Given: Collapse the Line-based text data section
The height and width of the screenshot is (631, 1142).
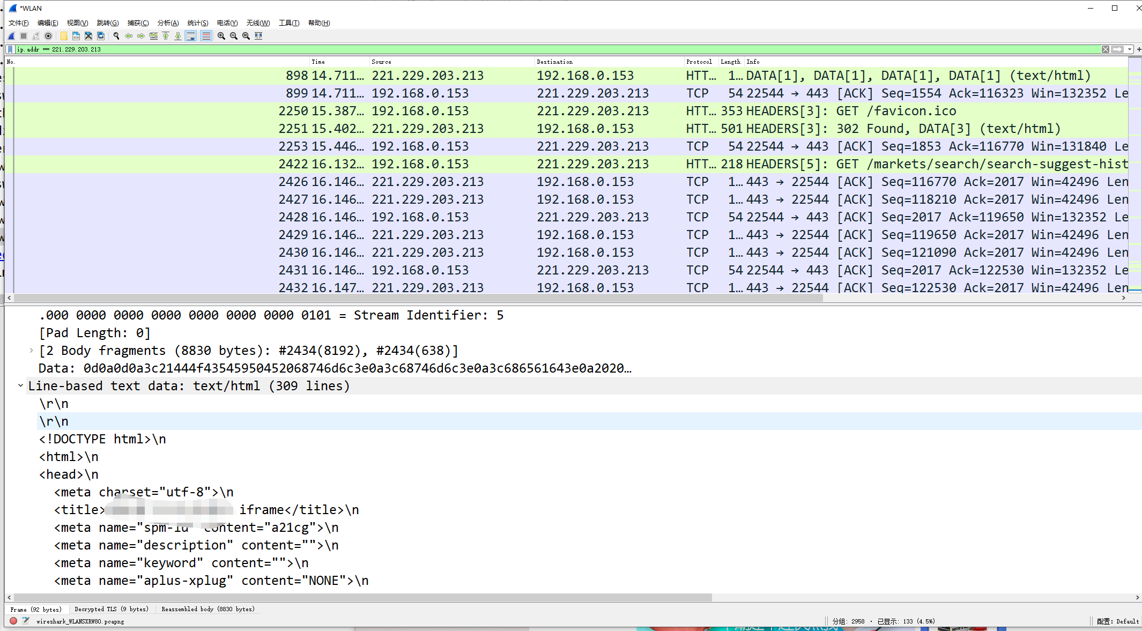Looking at the screenshot, I should (20, 385).
